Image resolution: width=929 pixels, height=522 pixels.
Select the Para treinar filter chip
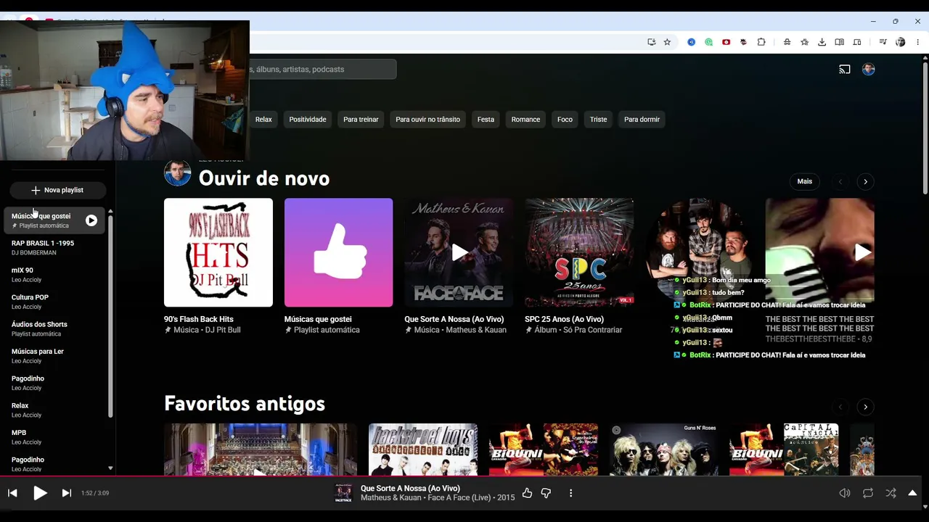pos(361,120)
